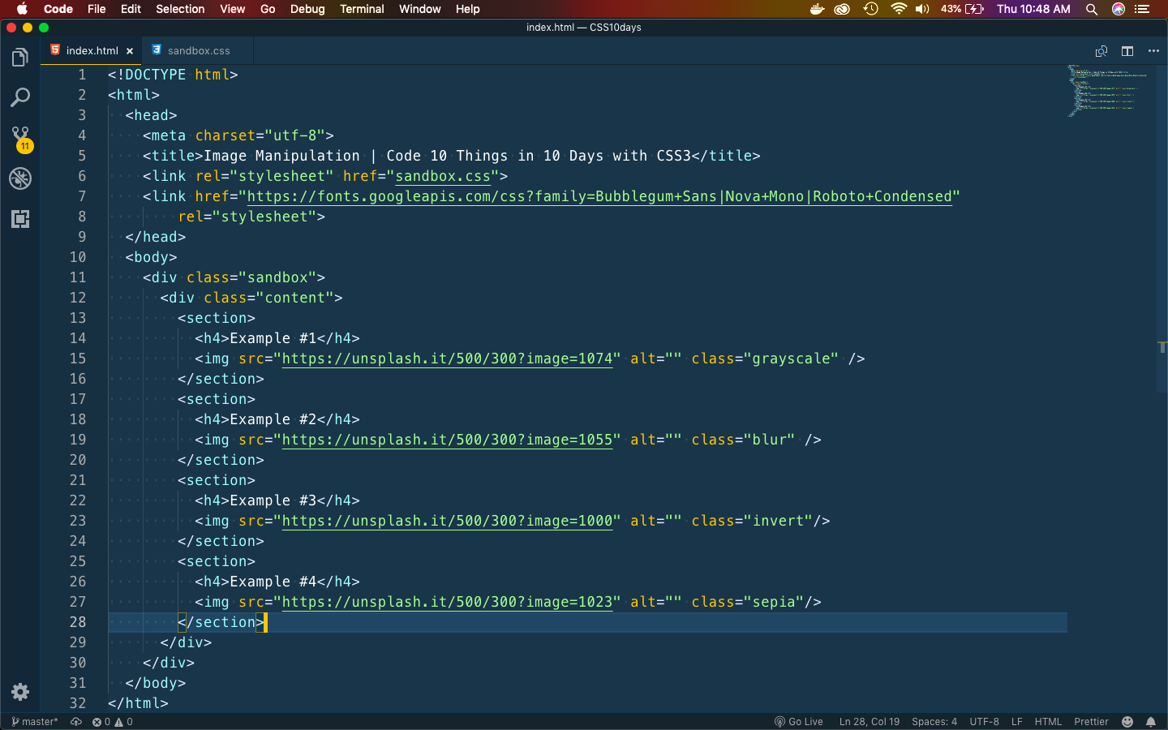
Task: Open the View menu
Action: (x=232, y=9)
